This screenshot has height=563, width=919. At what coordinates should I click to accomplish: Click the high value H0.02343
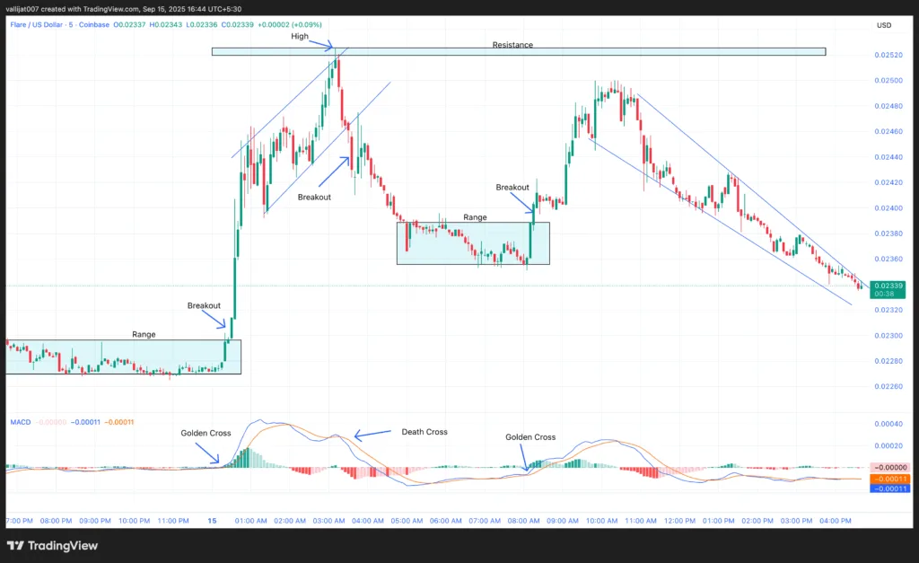click(x=166, y=24)
